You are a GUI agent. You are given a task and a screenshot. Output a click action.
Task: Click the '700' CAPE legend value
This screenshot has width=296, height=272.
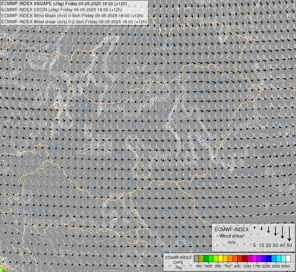click(228, 266)
